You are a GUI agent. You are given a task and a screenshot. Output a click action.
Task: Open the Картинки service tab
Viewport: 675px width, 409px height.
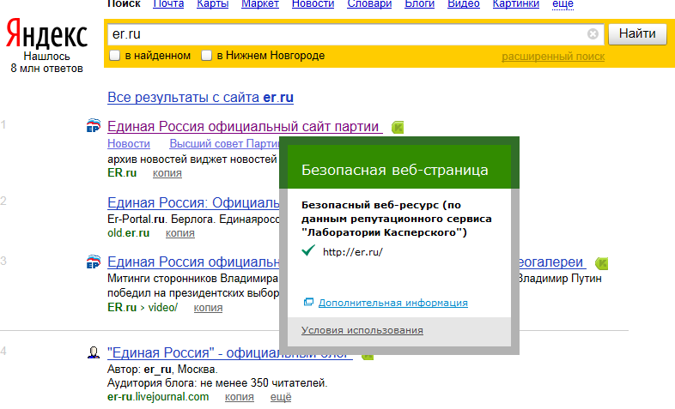[516, 4]
